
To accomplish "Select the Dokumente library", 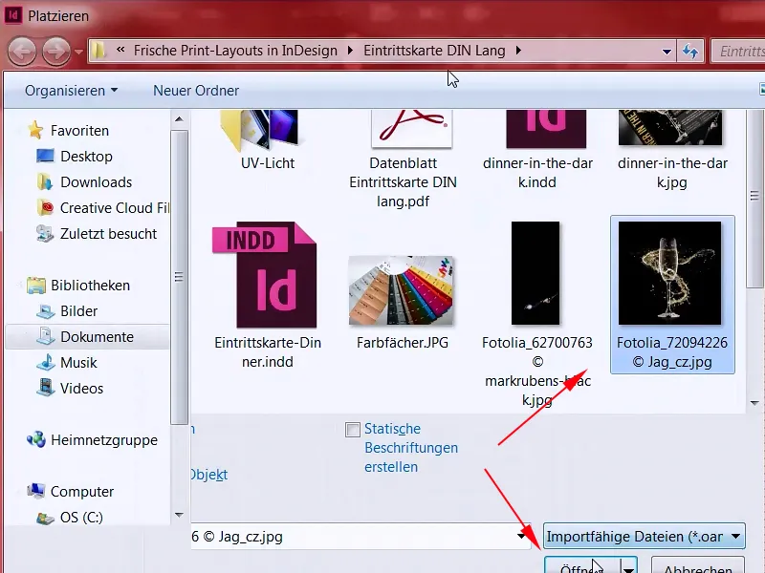I will (88, 337).
